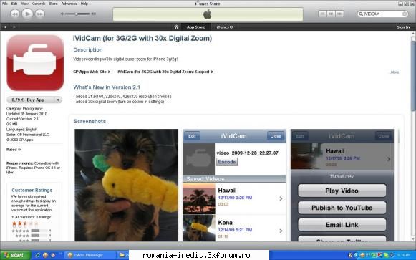Select the grid view button
416x260 pixels.
[x=331, y=14]
